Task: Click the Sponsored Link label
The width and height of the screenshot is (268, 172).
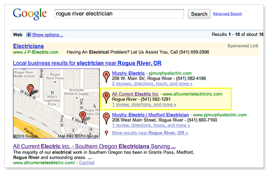Action: [243, 46]
